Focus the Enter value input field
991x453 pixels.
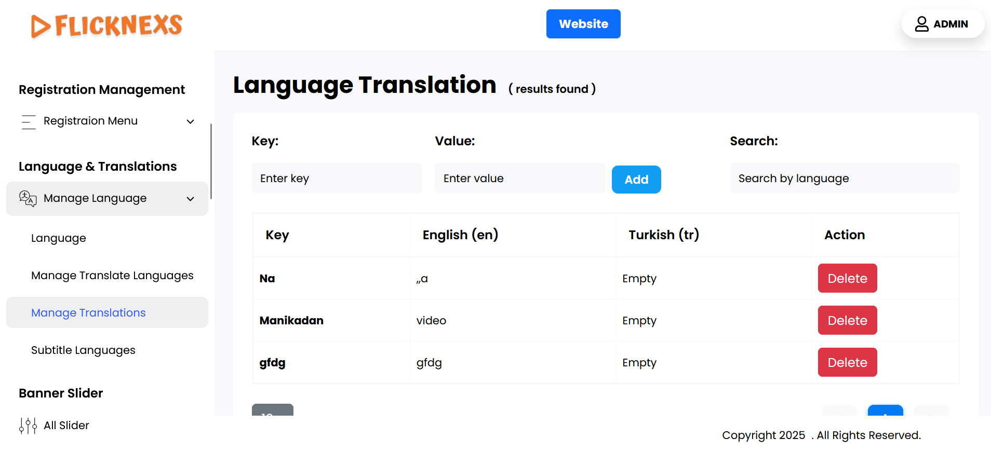[519, 179]
